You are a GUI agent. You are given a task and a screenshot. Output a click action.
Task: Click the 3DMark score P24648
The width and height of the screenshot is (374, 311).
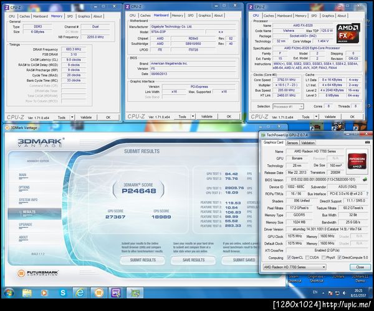pos(139,190)
